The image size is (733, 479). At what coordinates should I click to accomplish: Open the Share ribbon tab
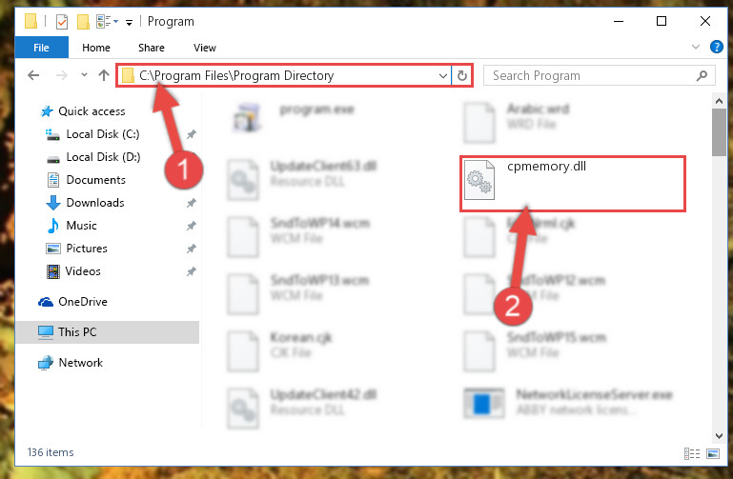coord(151,48)
